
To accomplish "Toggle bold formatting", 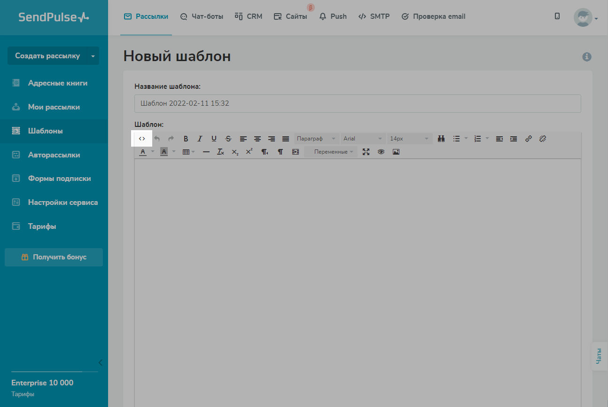I will 186,139.
